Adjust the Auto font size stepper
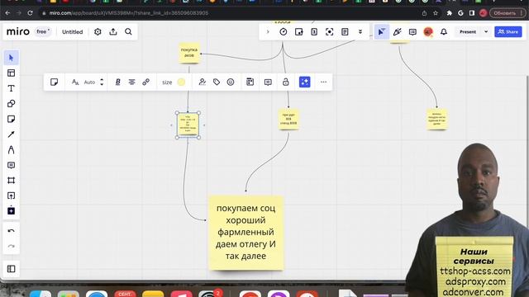The height and width of the screenshot is (297, 529). (102, 82)
